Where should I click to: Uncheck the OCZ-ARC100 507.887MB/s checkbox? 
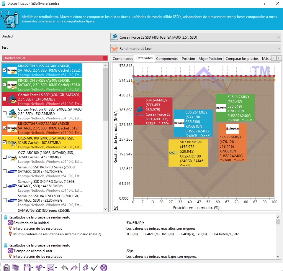click(x=5, y=142)
